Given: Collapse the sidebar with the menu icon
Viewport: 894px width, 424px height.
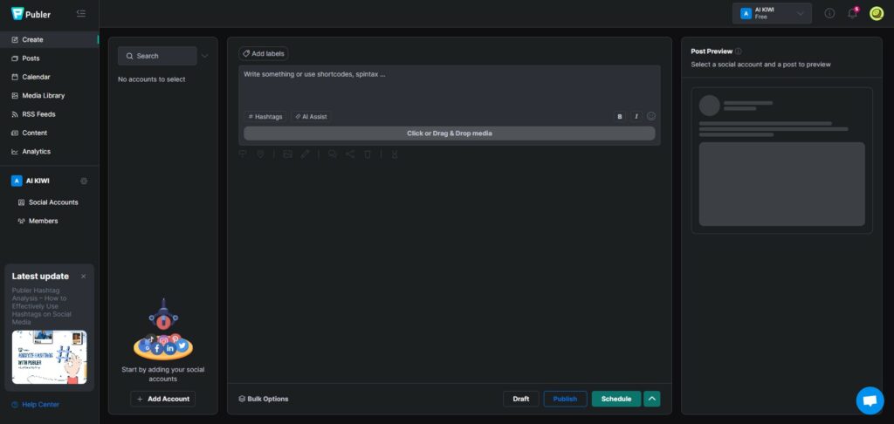Looking at the screenshot, I should coord(81,13).
